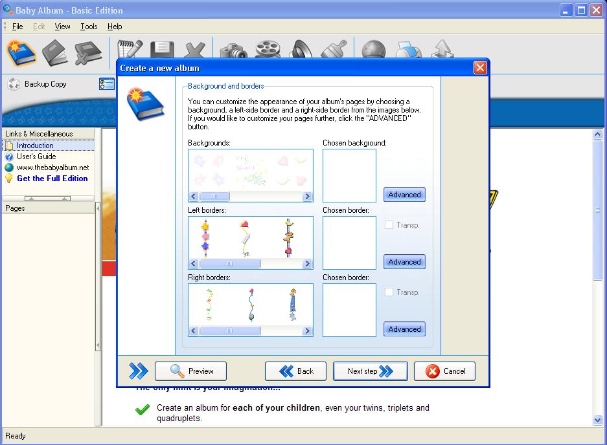Pick the puzzle pieces left border thumbnail
Screen dimensions: 607x445
tap(205, 238)
